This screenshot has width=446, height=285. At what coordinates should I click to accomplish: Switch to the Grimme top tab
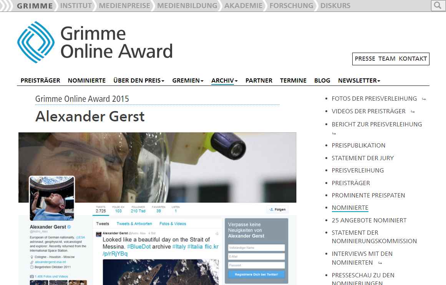point(35,6)
